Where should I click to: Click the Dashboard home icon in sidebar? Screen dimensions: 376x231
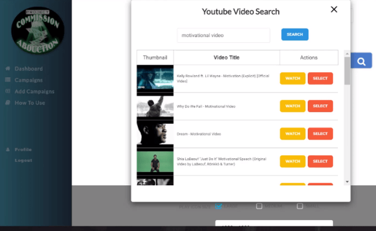(8, 69)
